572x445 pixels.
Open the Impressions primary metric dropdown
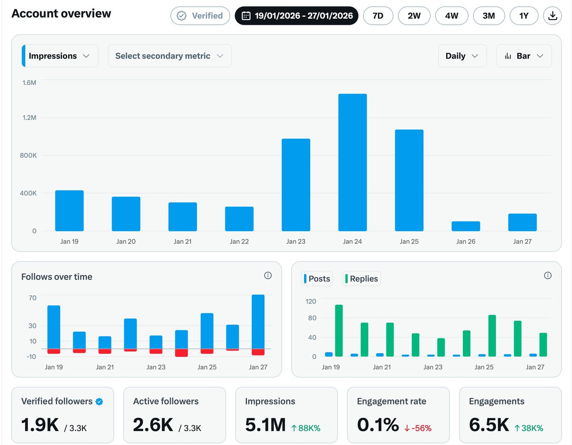60,56
